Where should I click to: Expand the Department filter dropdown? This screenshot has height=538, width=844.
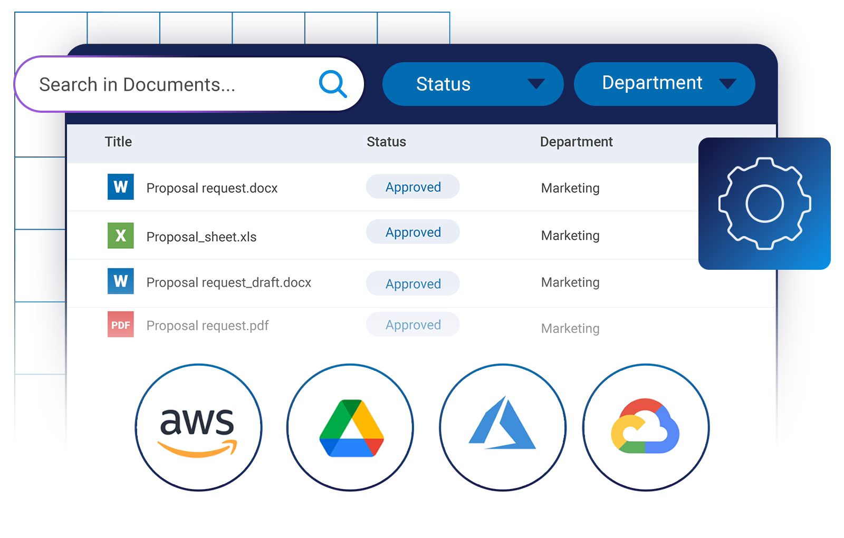pyautogui.click(x=665, y=84)
